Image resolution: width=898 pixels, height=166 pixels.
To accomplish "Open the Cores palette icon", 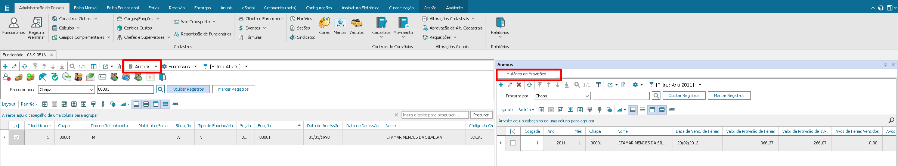I will (324, 26).
